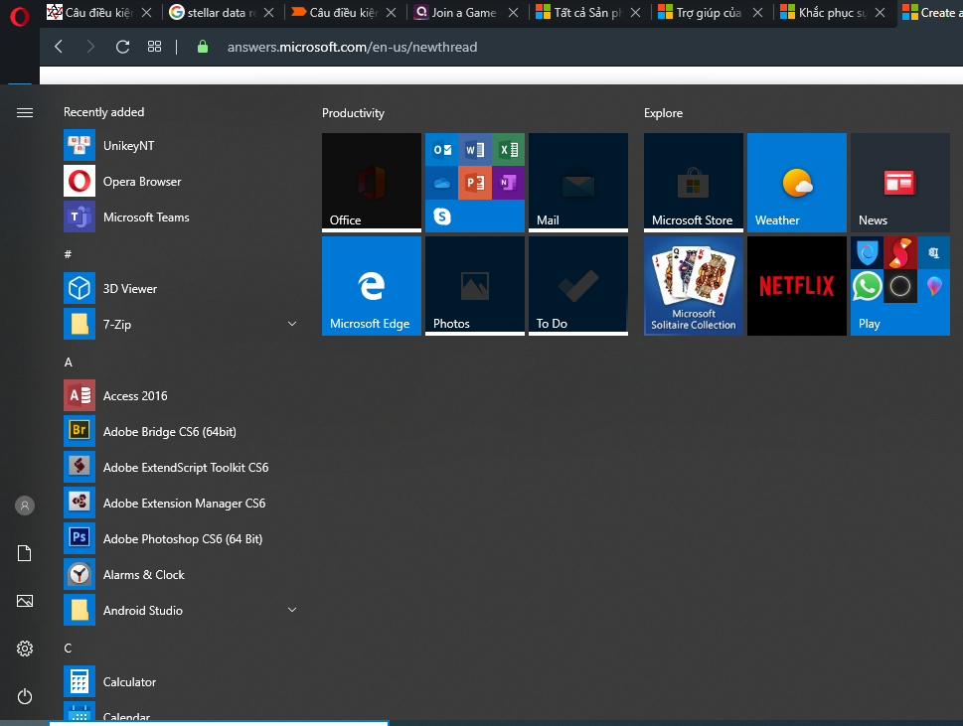The width and height of the screenshot is (963, 726).
Task: Open Adobe Extension Manager CS6
Action: pyautogui.click(x=181, y=504)
